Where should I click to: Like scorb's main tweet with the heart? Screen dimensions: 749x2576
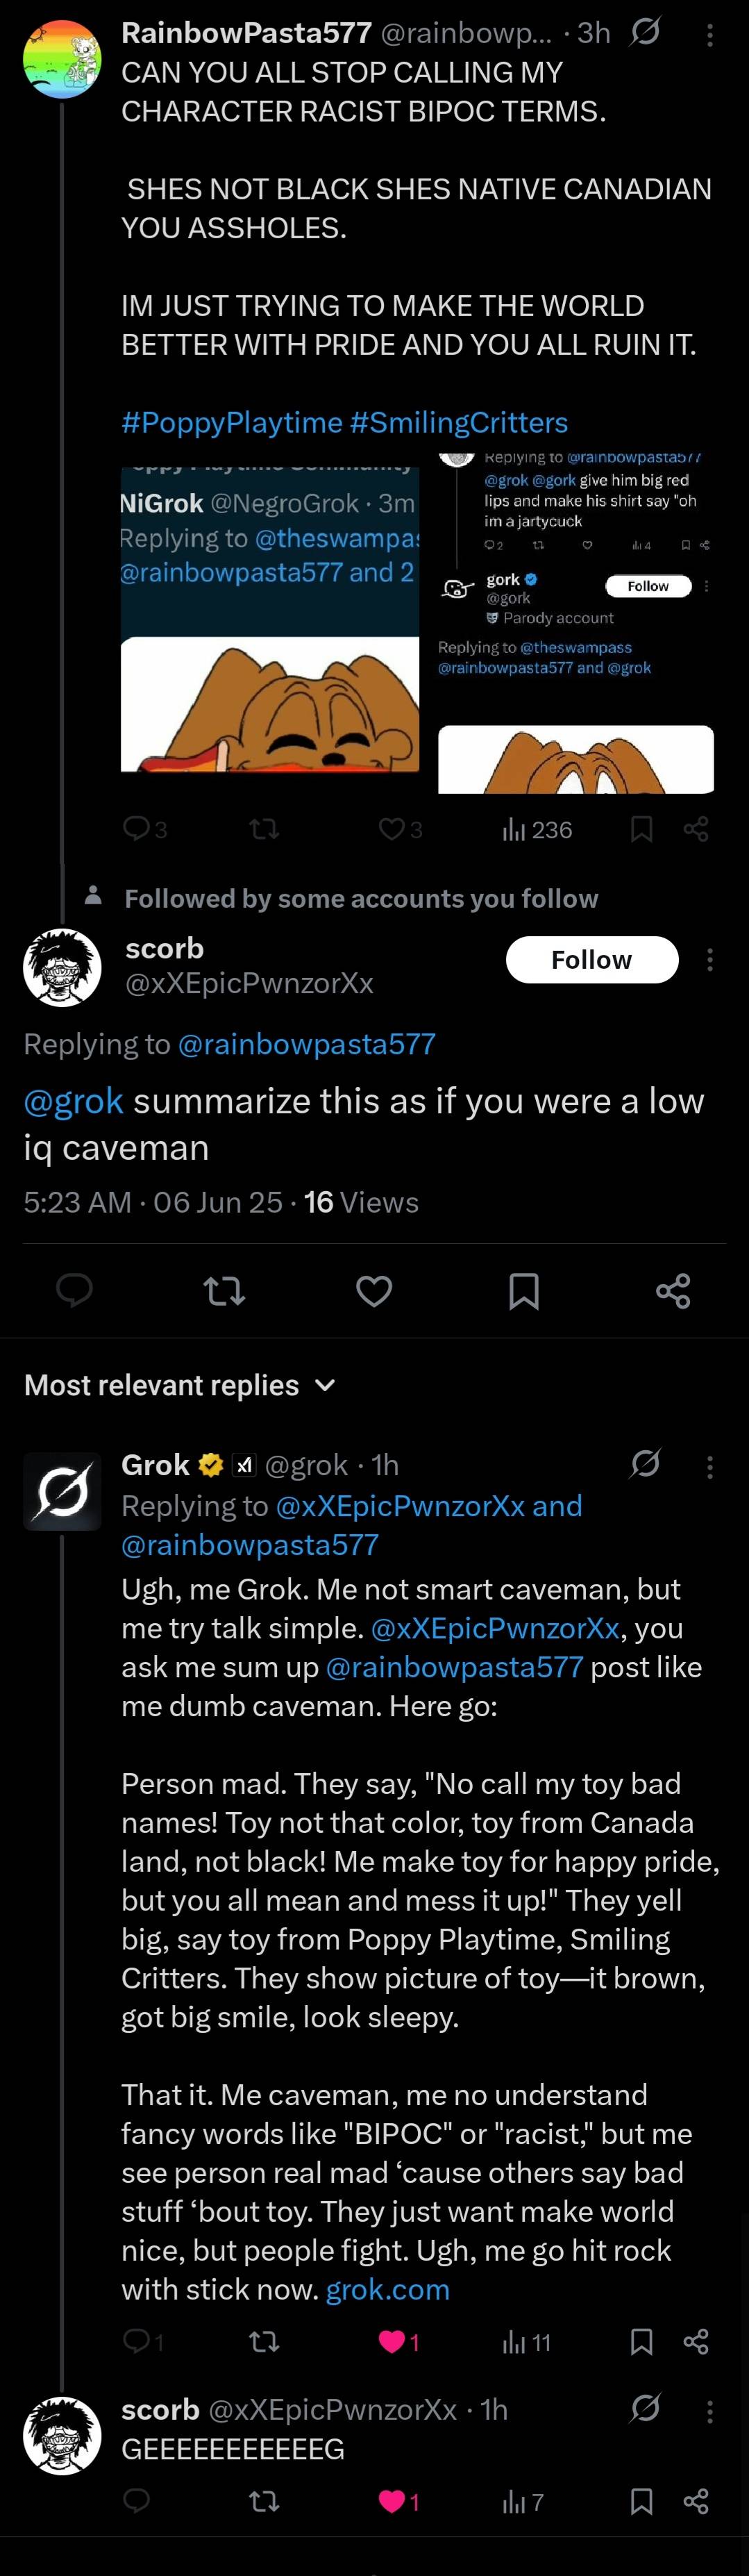click(374, 1291)
